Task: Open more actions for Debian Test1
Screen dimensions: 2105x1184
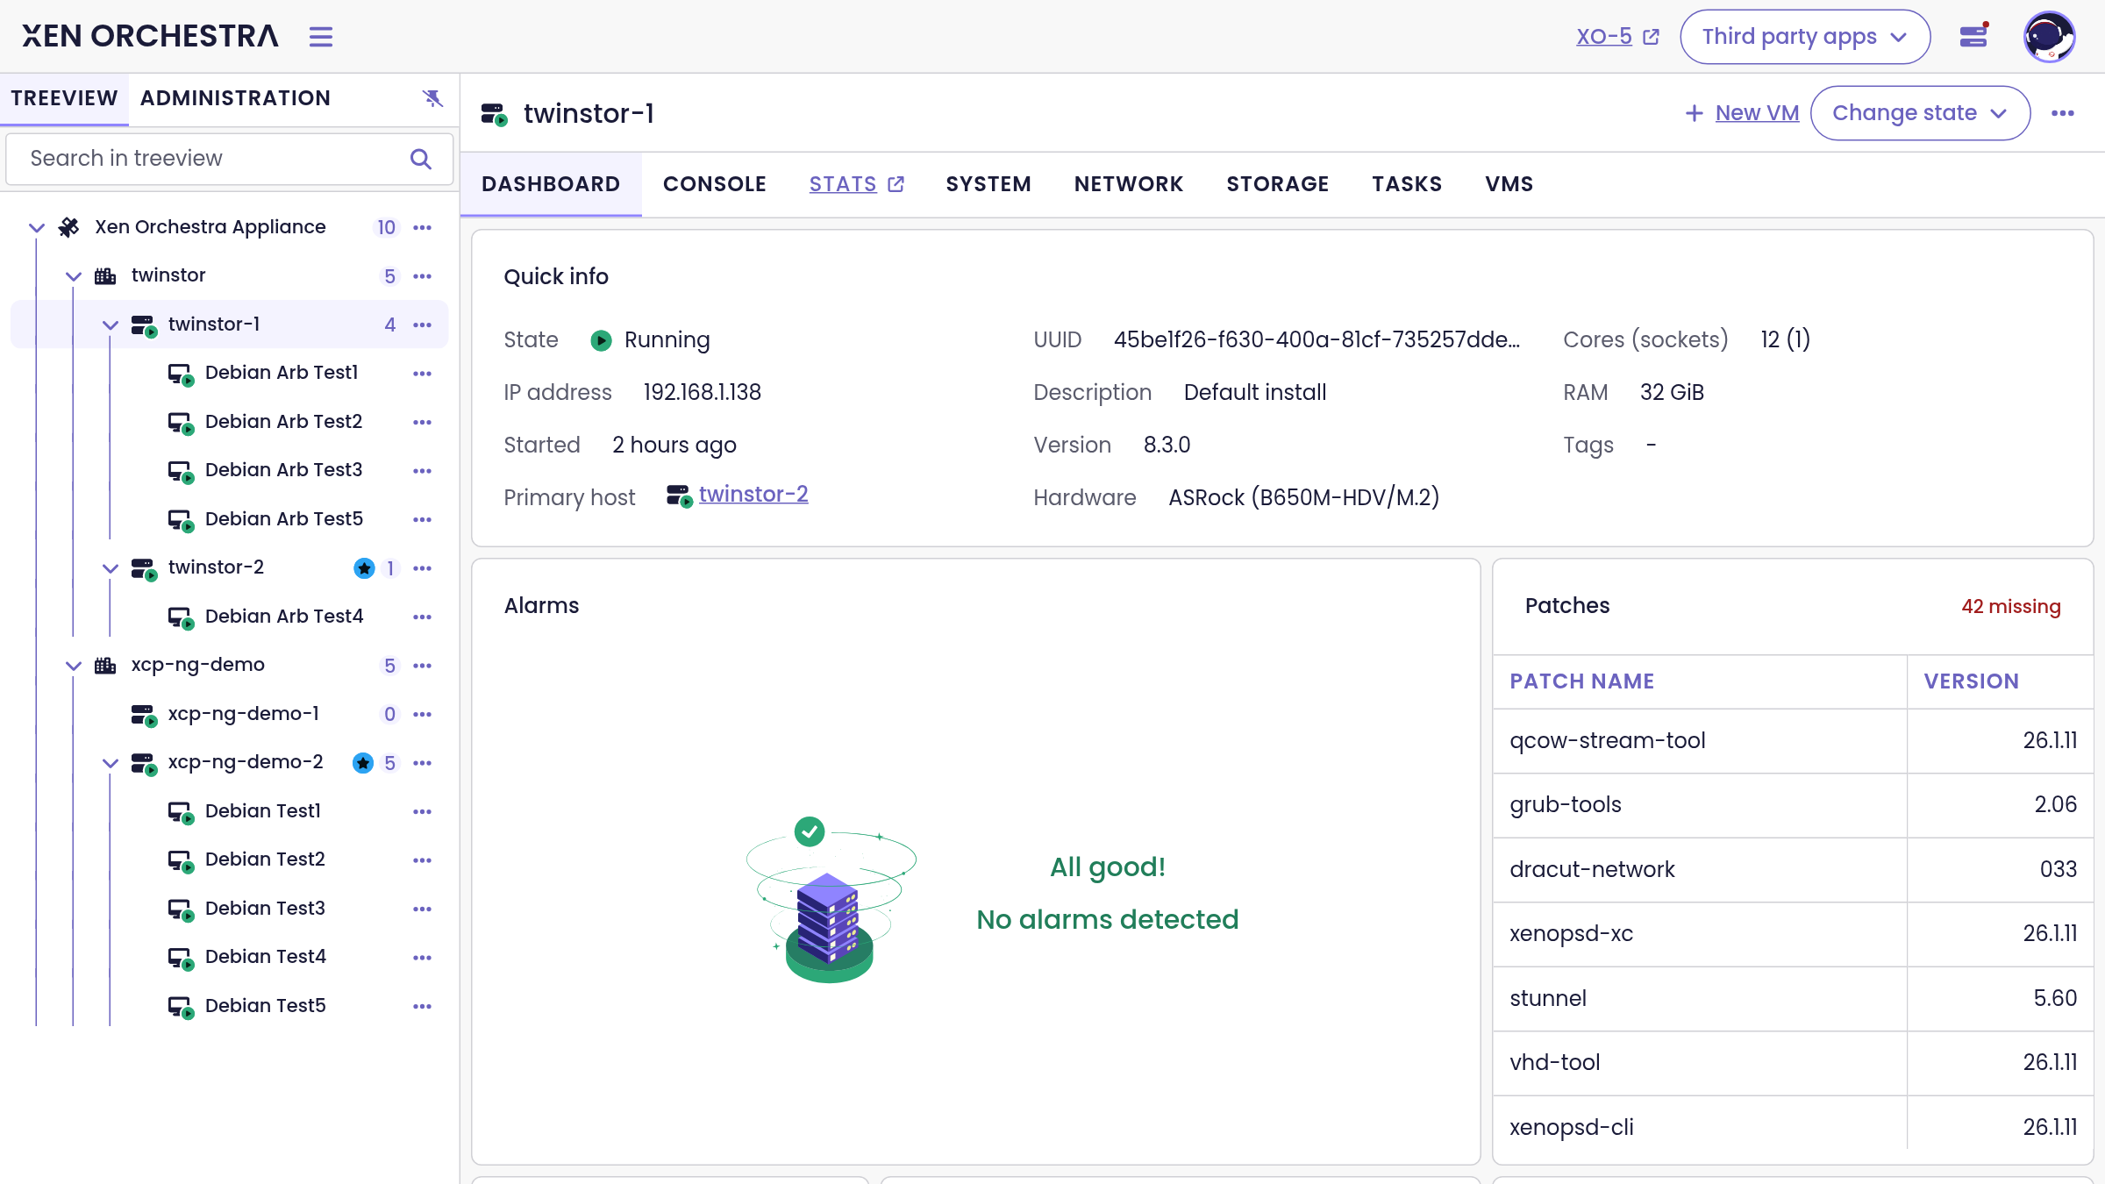Action: click(x=423, y=812)
